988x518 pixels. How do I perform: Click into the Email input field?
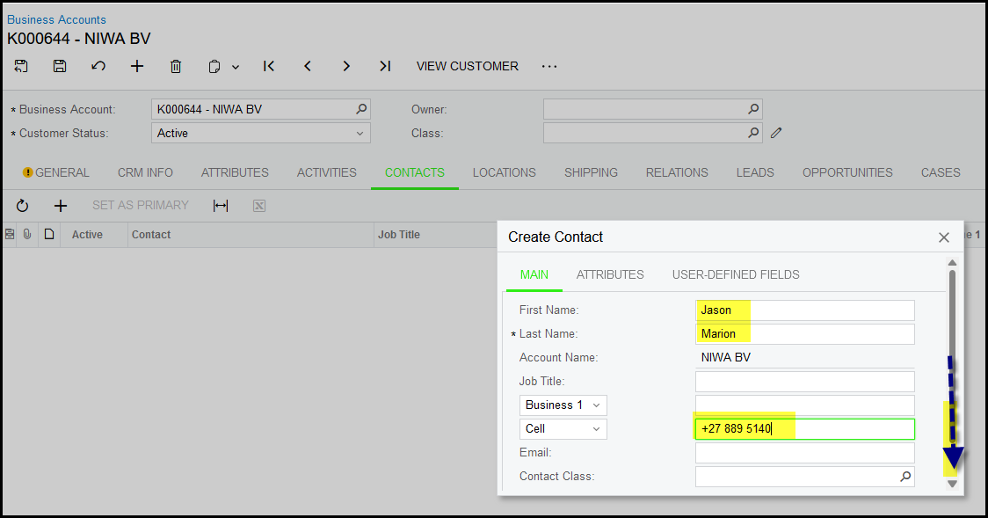coord(804,453)
